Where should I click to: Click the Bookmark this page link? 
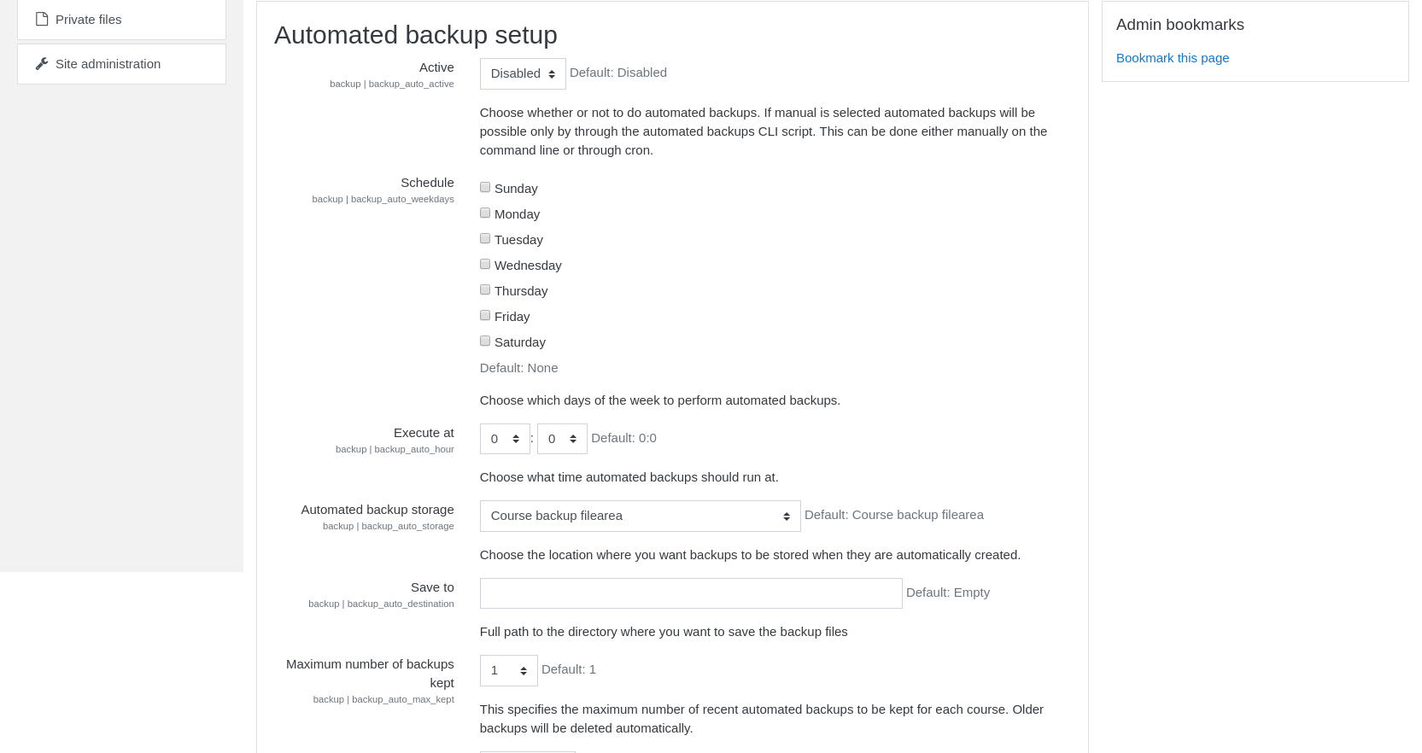[x=1173, y=57]
